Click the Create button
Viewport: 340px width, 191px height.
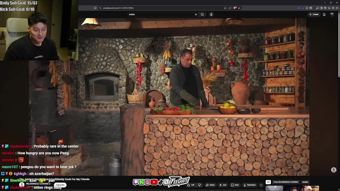(314, 14)
